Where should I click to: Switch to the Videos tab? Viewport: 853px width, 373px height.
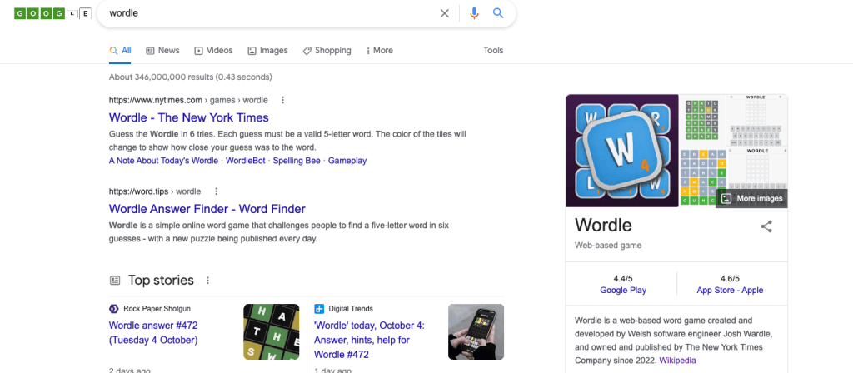click(213, 51)
